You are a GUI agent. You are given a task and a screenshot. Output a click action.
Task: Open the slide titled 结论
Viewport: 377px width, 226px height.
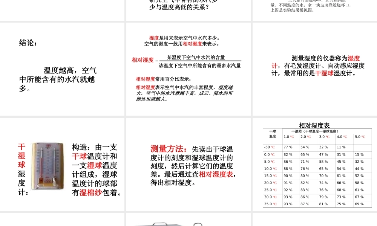pos(62,69)
